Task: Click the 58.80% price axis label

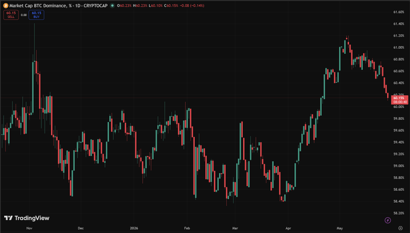Action: click(399, 177)
